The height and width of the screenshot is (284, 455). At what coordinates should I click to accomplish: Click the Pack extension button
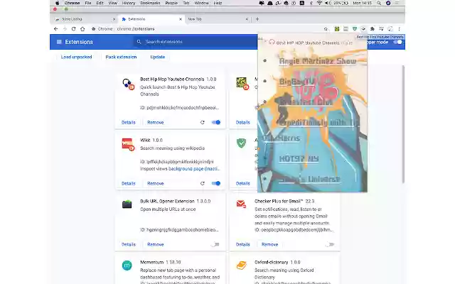(x=121, y=57)
